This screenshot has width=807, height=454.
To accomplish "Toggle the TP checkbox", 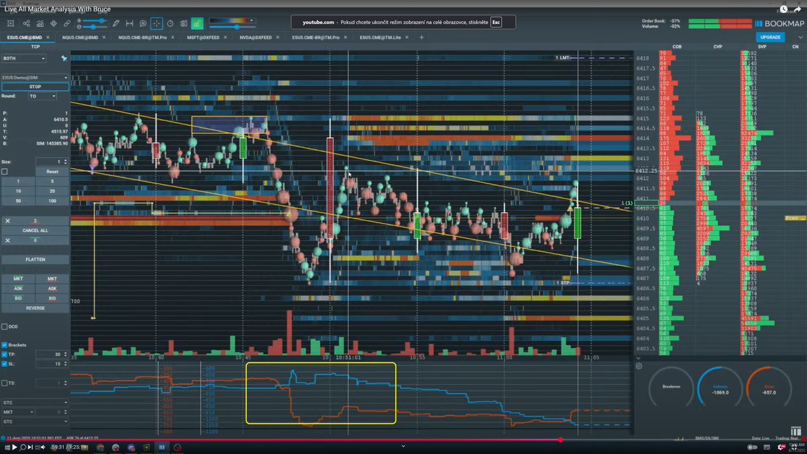I will pyautogui.click(x=5, y=354).
